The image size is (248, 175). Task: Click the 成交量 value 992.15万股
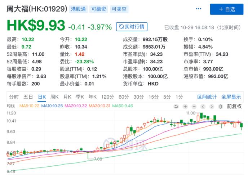(155, 39)
